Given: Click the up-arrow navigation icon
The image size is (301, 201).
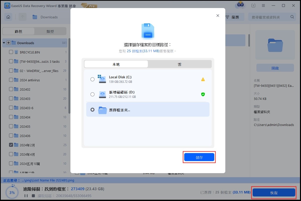Looking at the screenshot, I should (22, 17).
